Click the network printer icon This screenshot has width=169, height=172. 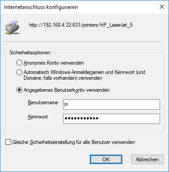coord(12,27)
